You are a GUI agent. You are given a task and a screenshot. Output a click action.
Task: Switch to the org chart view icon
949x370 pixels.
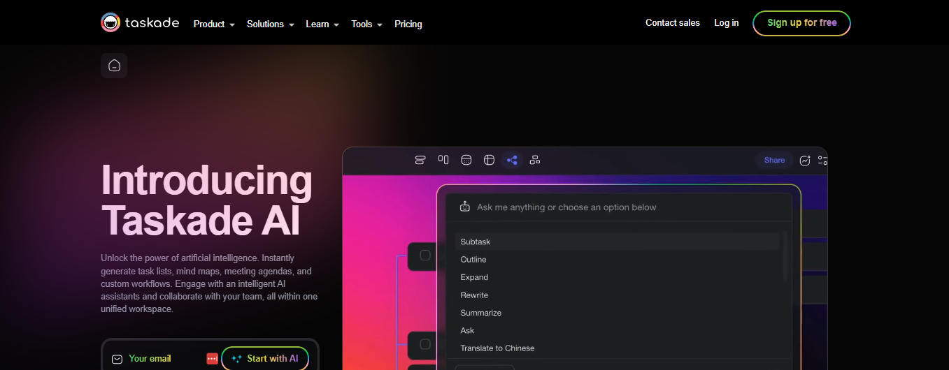535,160
